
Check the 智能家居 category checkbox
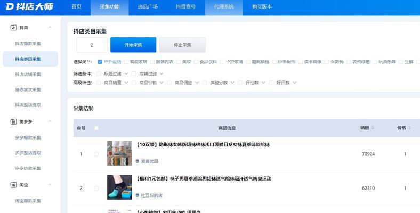126,62
